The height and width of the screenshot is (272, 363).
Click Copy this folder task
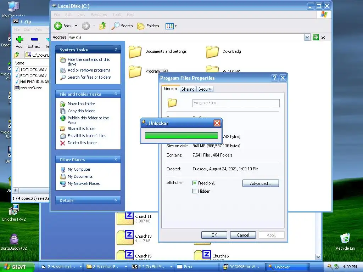[x=81, y=111]
